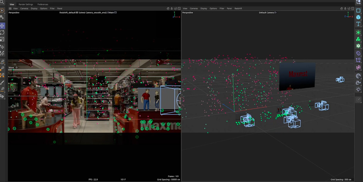The image size is (363, 182).
Task: Click the paint brush tool in left toolbar
Action: tap(2, 82)
